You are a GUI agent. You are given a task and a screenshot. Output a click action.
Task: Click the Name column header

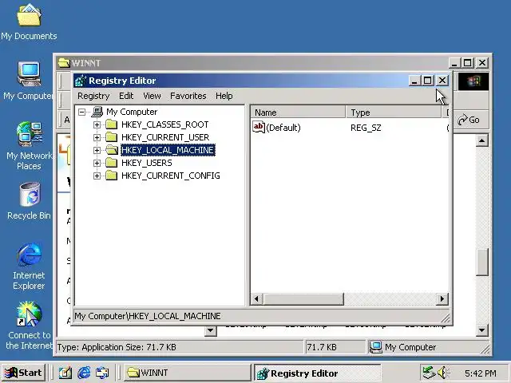pyautogui.click(x=298, y=113)
